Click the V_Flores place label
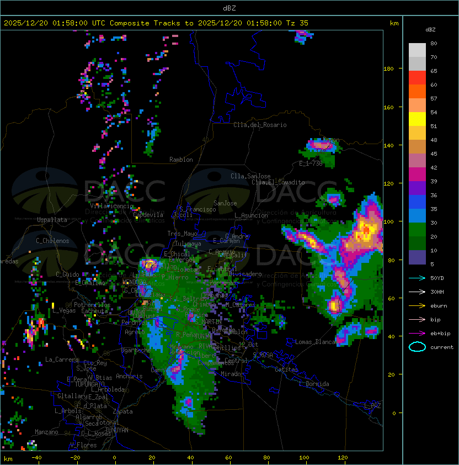This screenshot has height=465, width=459. click(x=83, y=445)
